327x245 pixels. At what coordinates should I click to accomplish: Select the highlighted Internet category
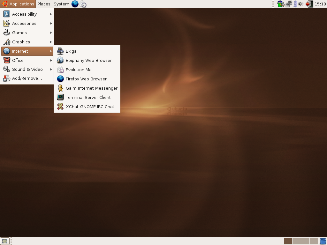27,51
